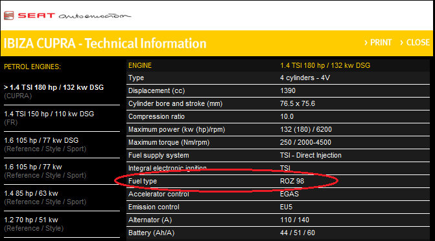Click the SEAT auto emoción wordmark
Screen dimensions: 435x241
[75, 16]
